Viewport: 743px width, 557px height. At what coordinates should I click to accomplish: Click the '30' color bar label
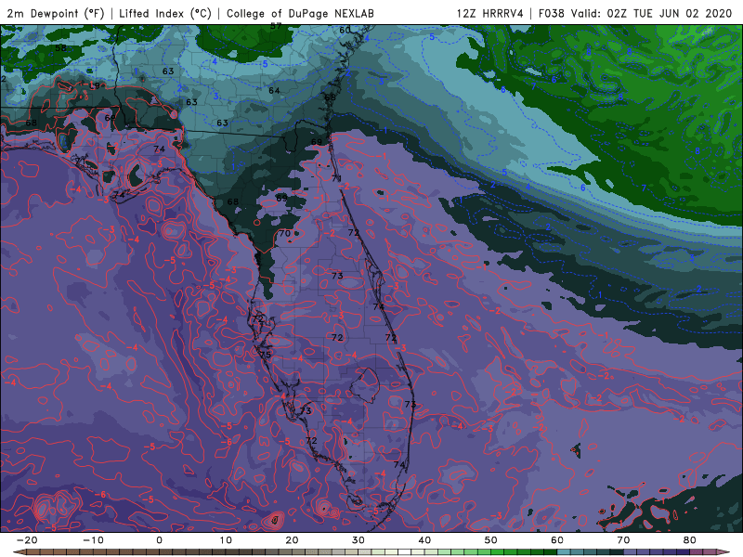358,540
